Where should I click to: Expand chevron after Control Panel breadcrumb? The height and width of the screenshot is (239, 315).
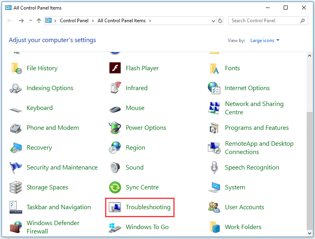pyautogui.click(x=93, y=21)
